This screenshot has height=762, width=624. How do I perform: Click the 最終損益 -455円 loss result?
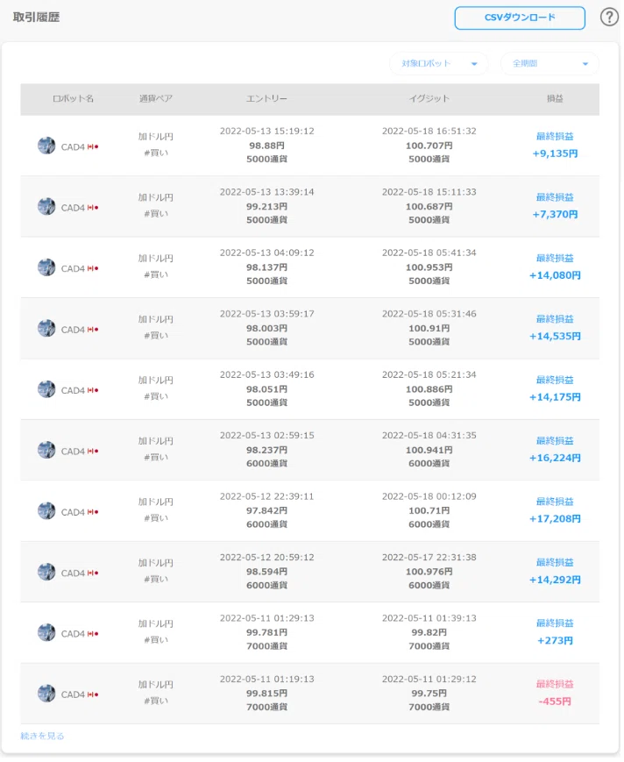[x=555, y=693]
